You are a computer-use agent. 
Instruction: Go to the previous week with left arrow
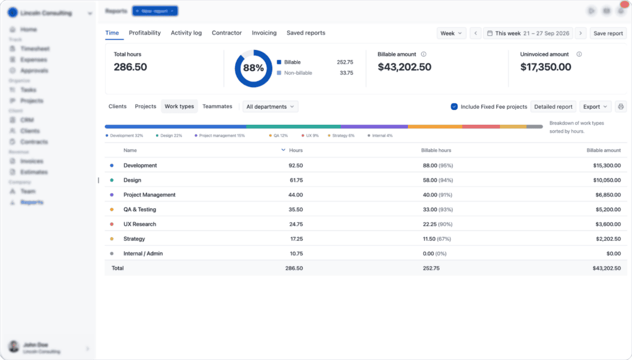click(x=476, y=33)
